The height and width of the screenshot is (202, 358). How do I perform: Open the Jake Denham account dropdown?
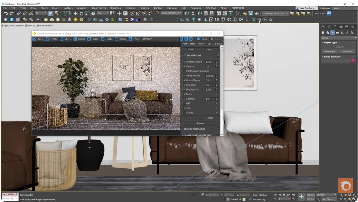tap(306, 8)
